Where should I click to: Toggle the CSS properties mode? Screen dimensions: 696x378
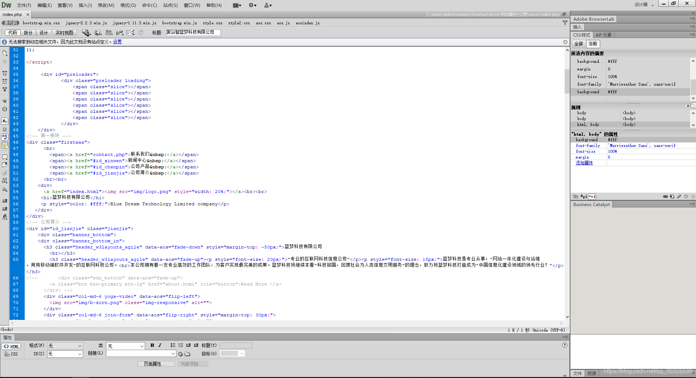(12, 354)
